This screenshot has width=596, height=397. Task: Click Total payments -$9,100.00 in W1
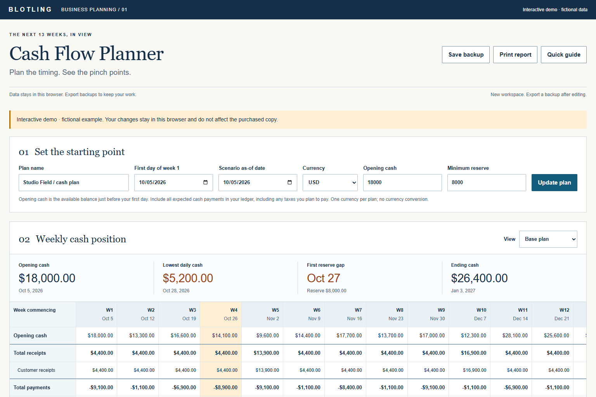[96, 388]
